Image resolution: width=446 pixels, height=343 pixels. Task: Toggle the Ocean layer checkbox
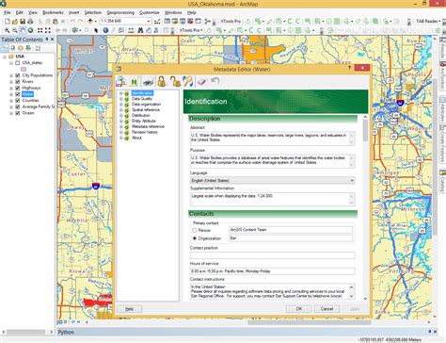[18, 113]
